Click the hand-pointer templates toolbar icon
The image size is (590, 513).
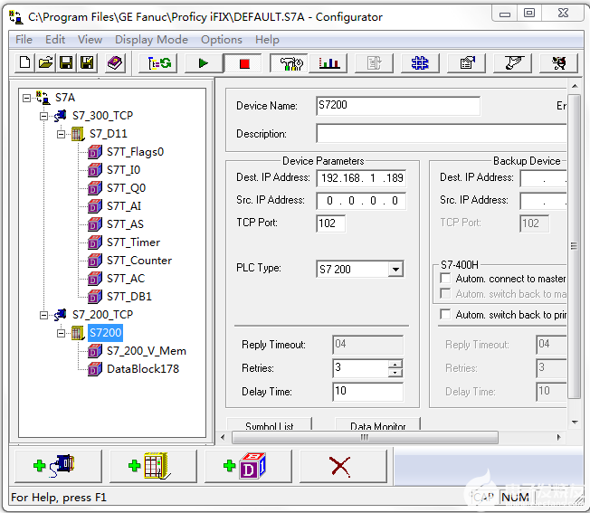pyautogui.click(x=512, y=62)
